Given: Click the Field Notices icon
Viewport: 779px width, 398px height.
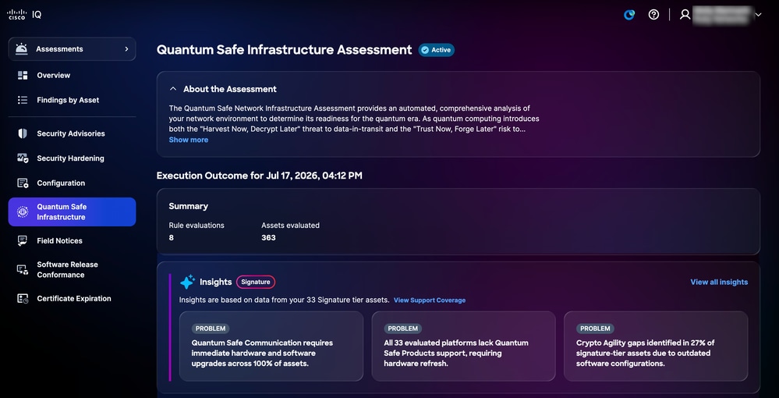Looking at the screenshot, I should click(x=23, y=241).
